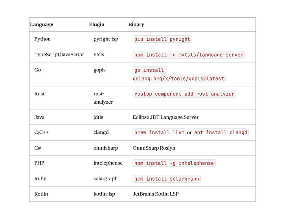This screenshot has width=283, height=214.
Task: Click the "rustup component add rust-analyzer" command
Action: pos(184,94)
